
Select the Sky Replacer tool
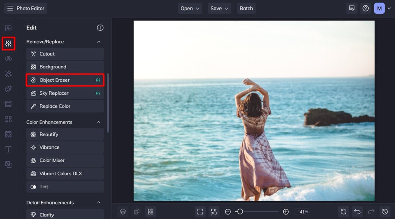tap(65, 93)
